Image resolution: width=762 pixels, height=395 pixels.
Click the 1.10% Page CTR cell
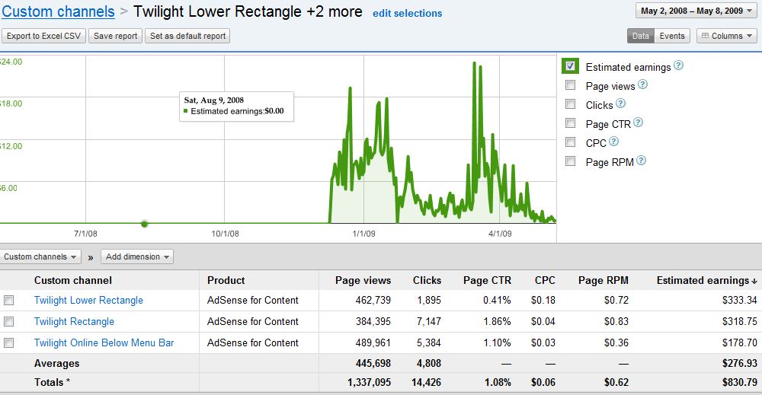click(497, 343)
